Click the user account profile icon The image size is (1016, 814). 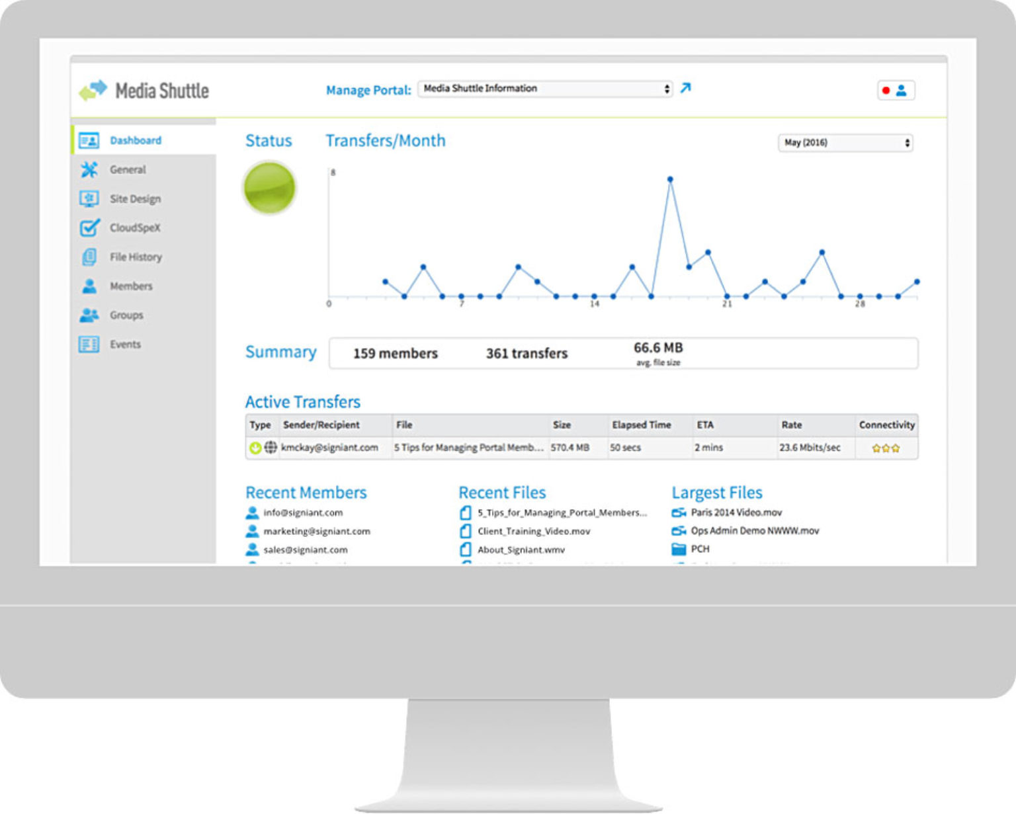tap(901, 91)
